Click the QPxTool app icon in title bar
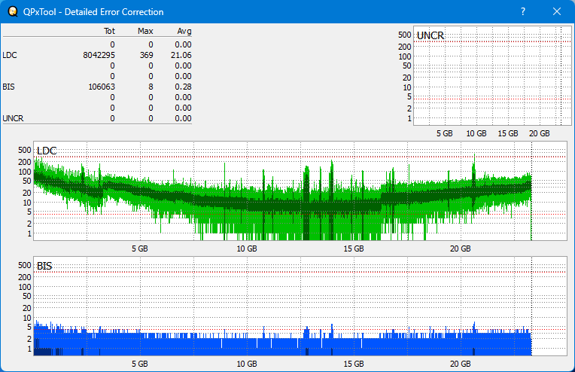Image resolution: width=575 pixels, height=372 pixels. click(11, 12)
